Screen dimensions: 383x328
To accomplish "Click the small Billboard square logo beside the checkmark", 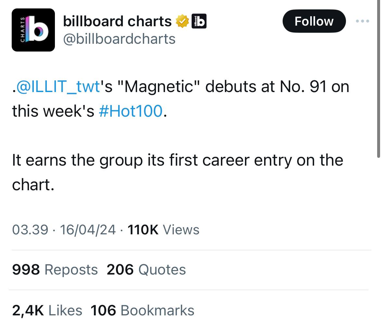I will click(x=199, y=21).
